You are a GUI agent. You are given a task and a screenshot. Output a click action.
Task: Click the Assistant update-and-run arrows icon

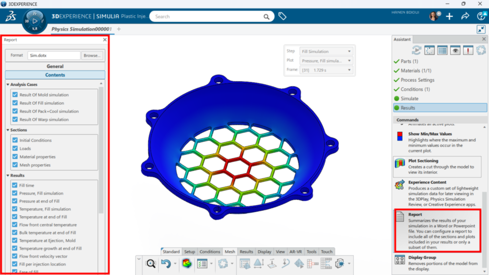(416, 50)
